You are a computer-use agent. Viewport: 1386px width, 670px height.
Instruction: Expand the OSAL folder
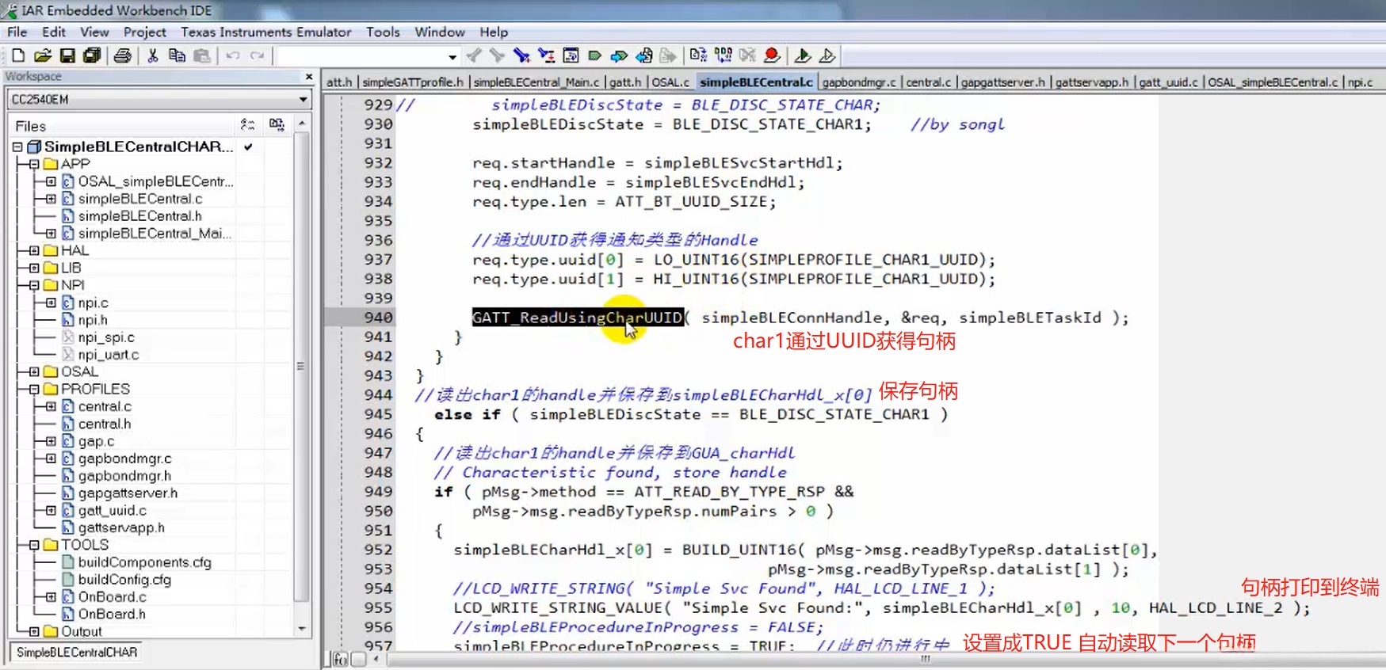[34, 371]
